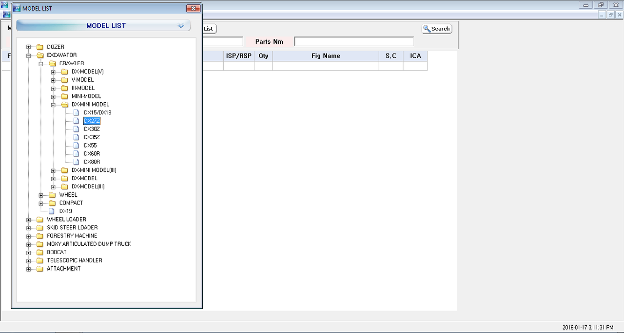Click the DX15/DX18 document icon
The image size is (624, 333).
(76, 113)
